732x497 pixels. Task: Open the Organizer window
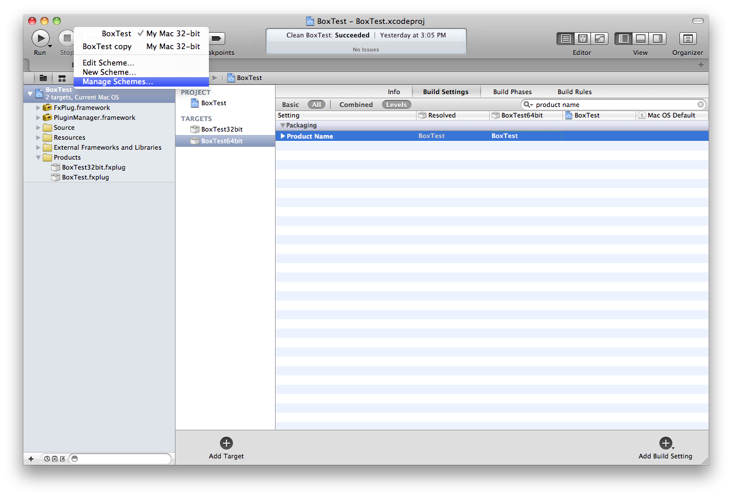pyautogui.click(x=688, y=39)
